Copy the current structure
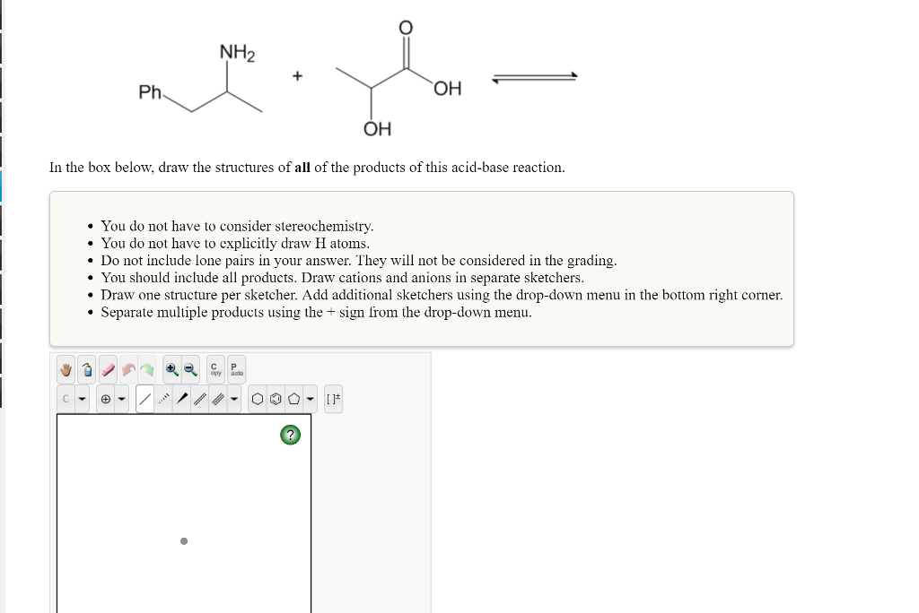 [x=214, y=369]
